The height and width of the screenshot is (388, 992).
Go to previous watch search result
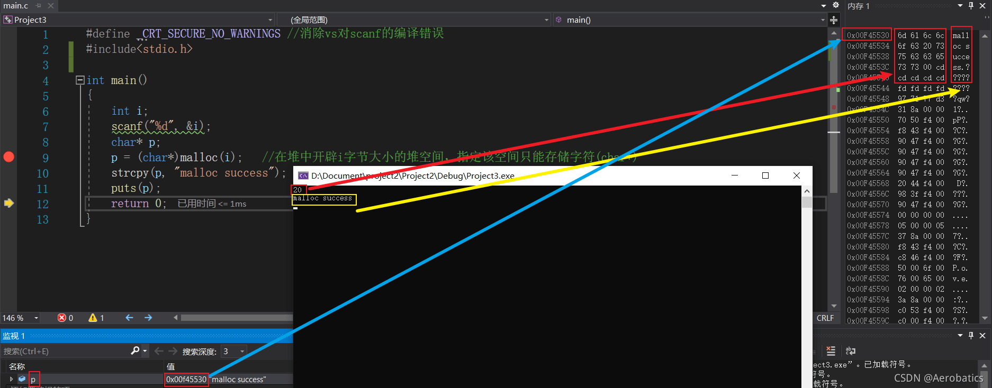(x=159, y=352)
